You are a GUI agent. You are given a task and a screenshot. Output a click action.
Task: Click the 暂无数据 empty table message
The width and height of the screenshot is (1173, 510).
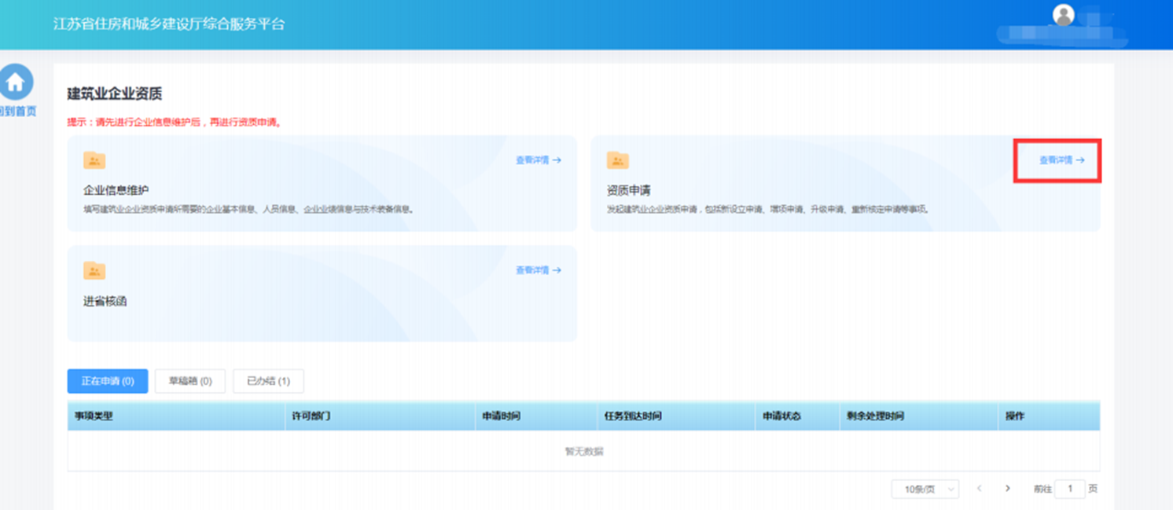(584, 452)
